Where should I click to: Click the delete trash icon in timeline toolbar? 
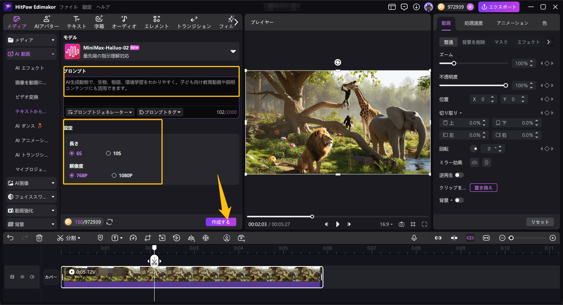point(39,238)
